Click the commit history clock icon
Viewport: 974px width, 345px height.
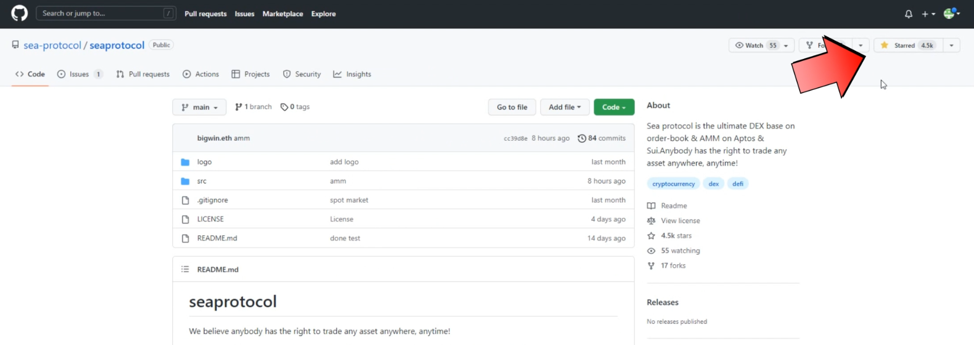click(582, 138)
